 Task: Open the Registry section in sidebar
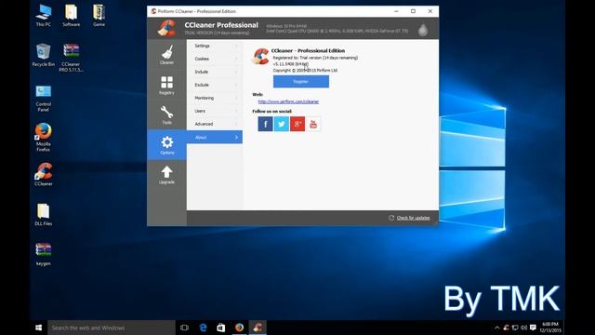coord(166,85)
